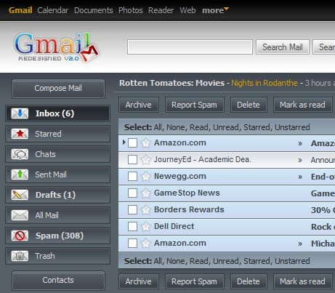Check the Dell Direct email checkbox

[x=132, y=226]
